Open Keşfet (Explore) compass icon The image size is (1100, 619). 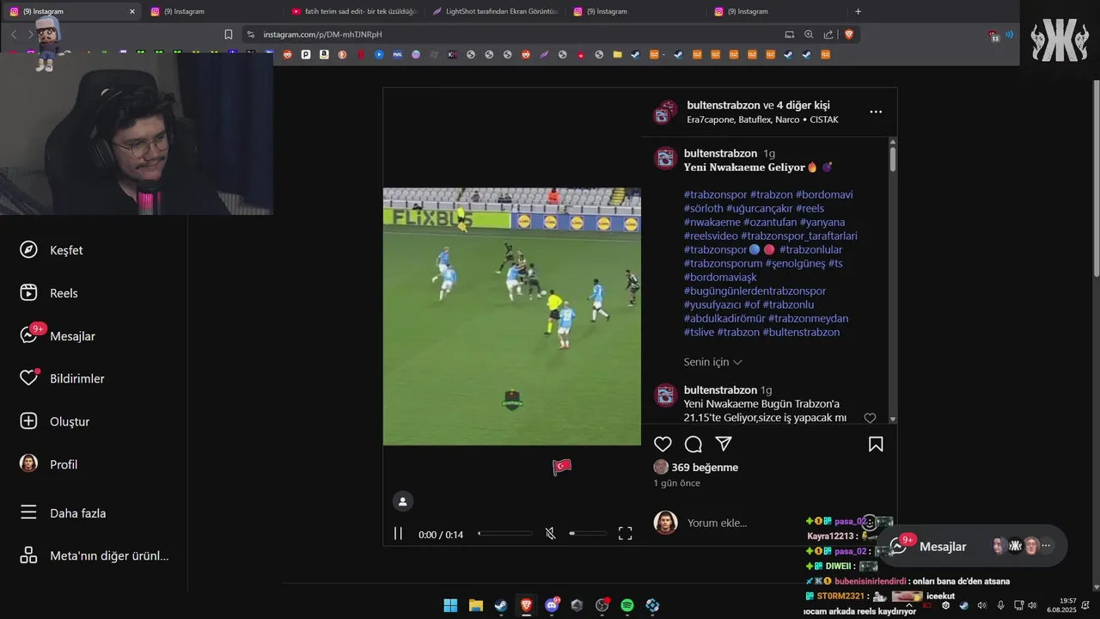coord(28,249)
